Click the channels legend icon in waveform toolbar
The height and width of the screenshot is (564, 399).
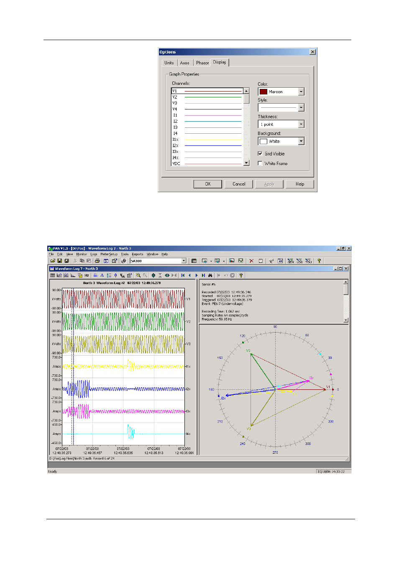pos(109,275)
